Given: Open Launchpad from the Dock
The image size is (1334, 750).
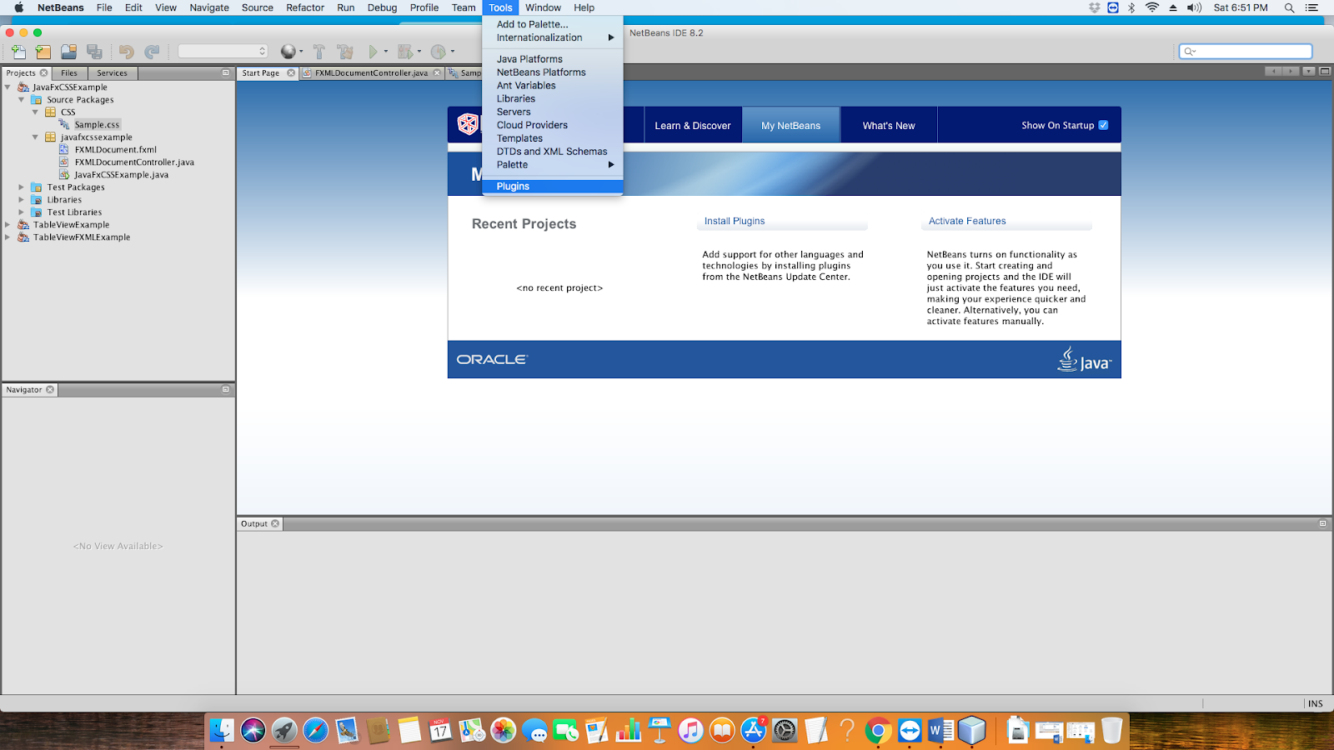Looking at the screenshot, I should 284,731.
